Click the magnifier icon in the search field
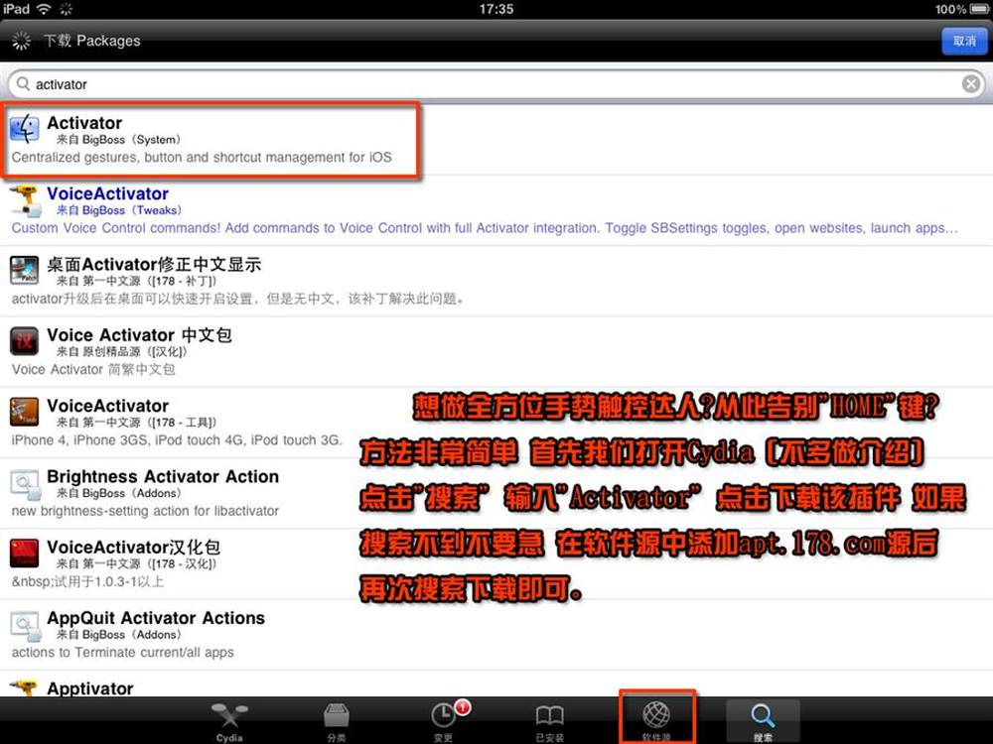This screenshot has width=993, height=744. 23,85
